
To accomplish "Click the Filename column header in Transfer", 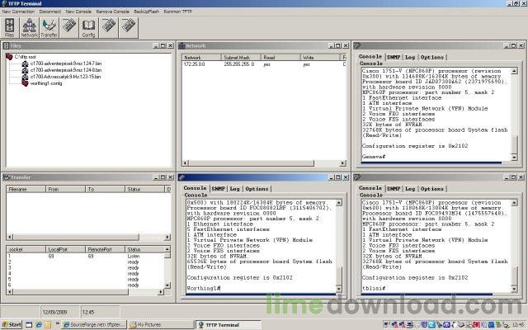I will [x=26, y=189].
